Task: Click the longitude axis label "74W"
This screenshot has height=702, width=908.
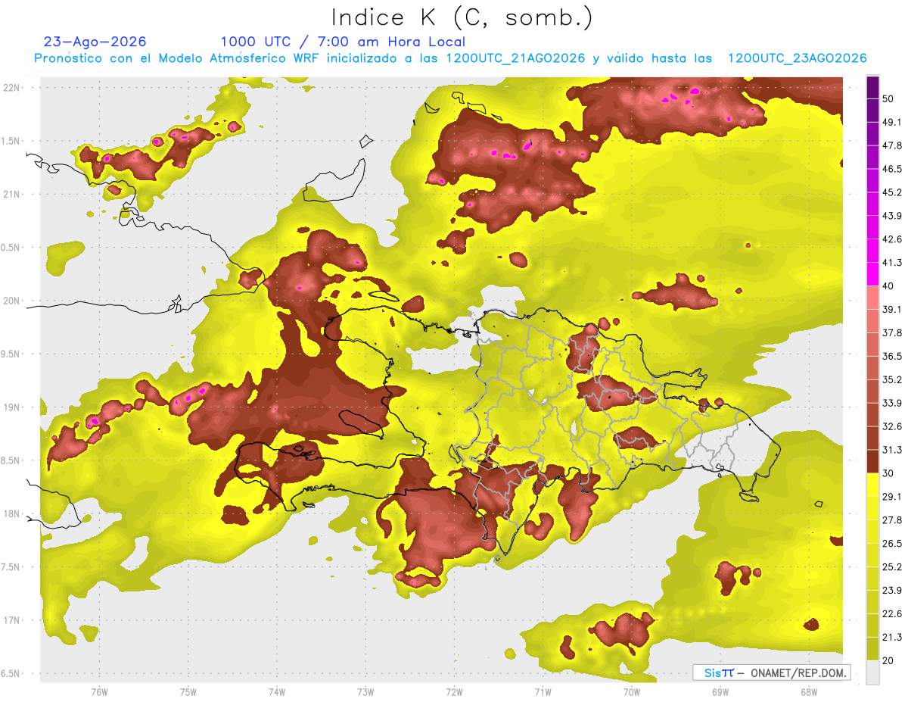Action: pyautogui.click(x=276, y=691)
